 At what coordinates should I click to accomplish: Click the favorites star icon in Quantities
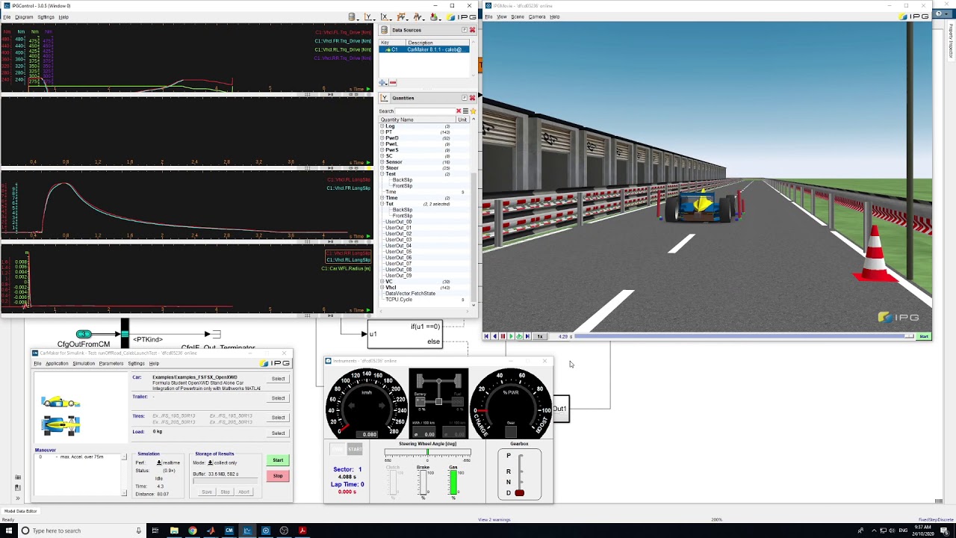click(473, 111)
